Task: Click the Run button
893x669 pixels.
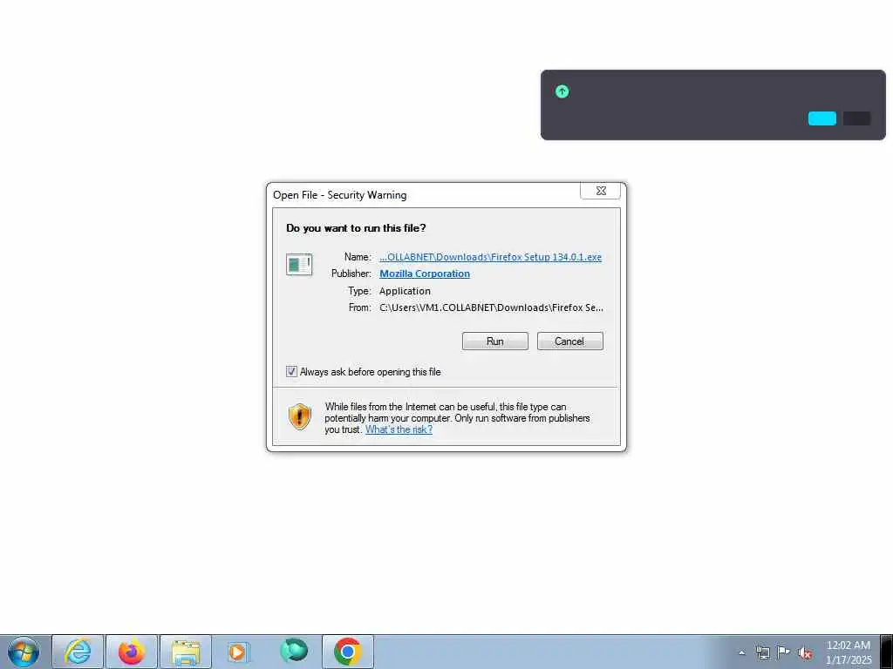Action: pyautogui.click(x=495, y=341)
